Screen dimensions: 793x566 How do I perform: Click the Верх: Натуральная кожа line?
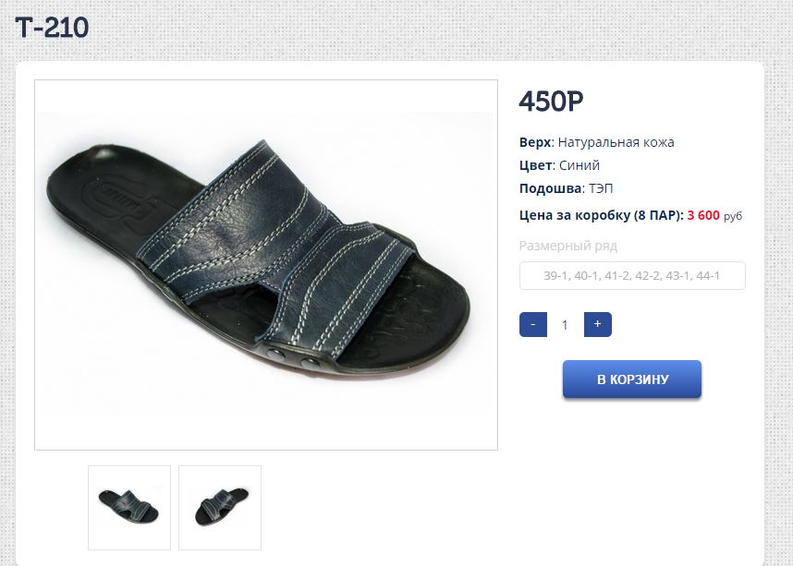pyautogui.click(x=597, y=142)
